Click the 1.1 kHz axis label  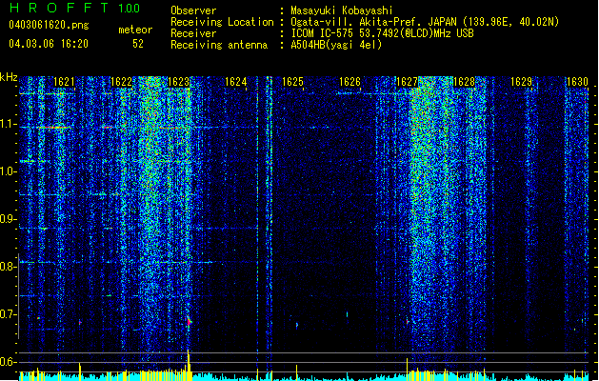point(8,124)
